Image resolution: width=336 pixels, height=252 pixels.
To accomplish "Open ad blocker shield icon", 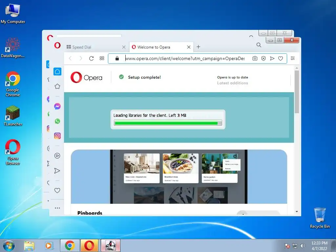I will click(x=263, y=58).
